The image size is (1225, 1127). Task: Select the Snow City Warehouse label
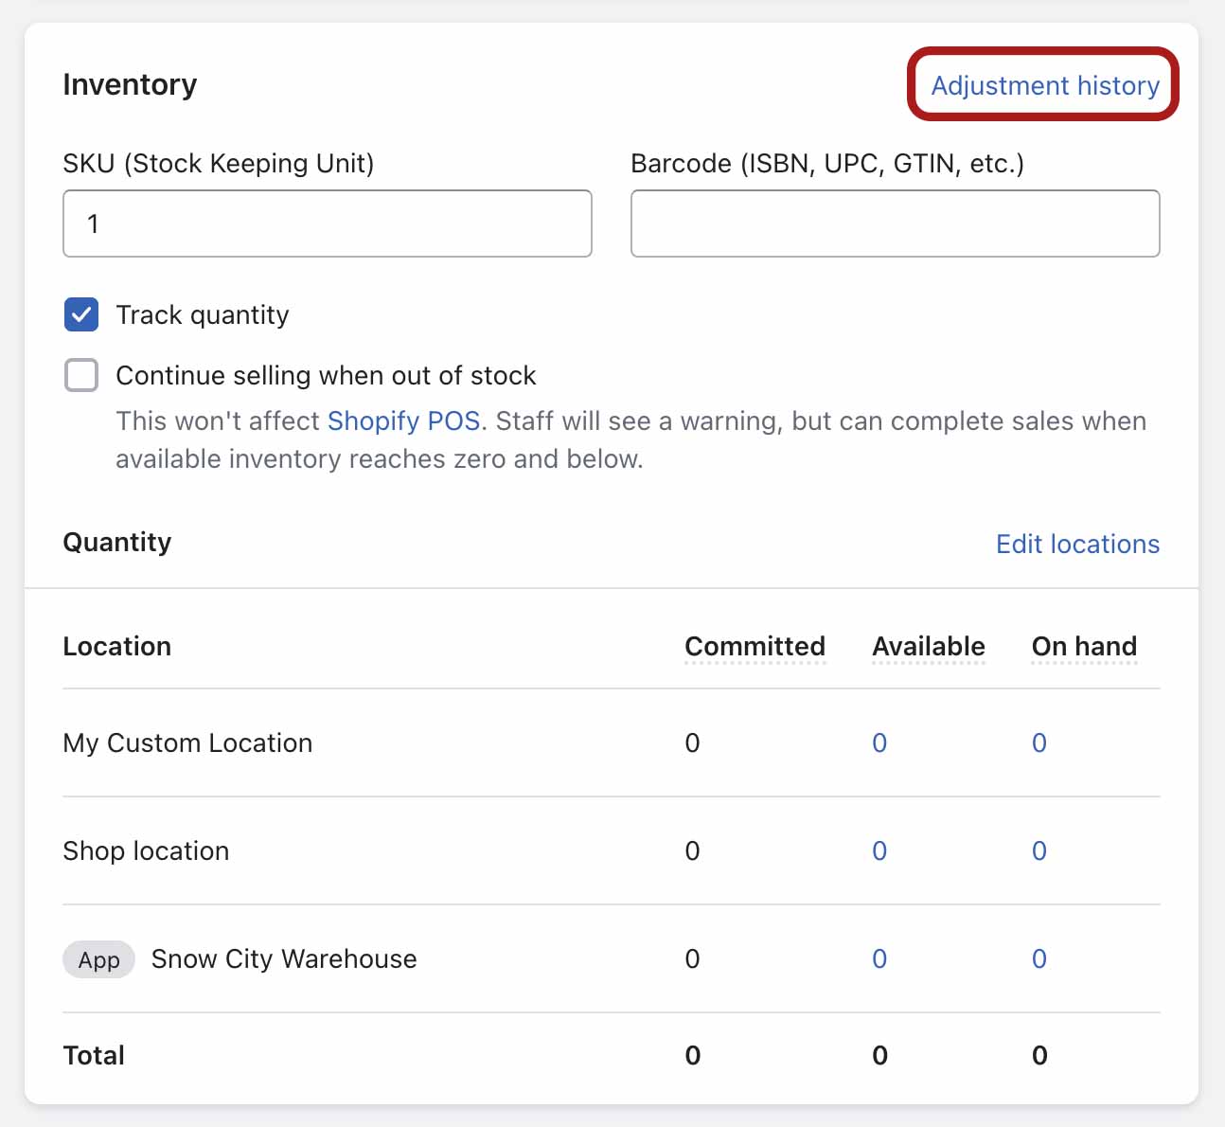pyautogui.click(x=284, y=958)
